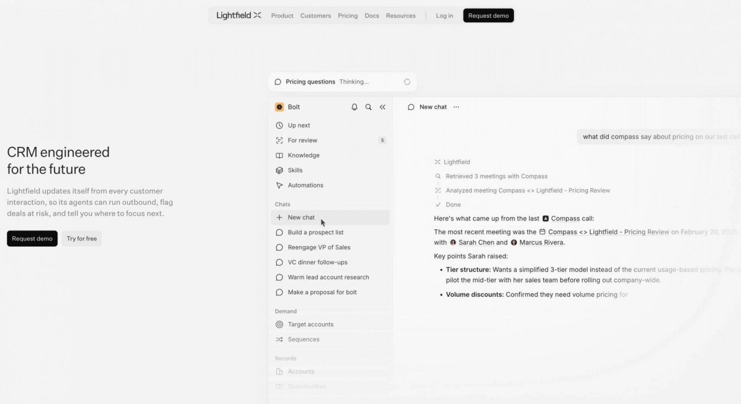Click the Accounts building icon

[279, 372]
